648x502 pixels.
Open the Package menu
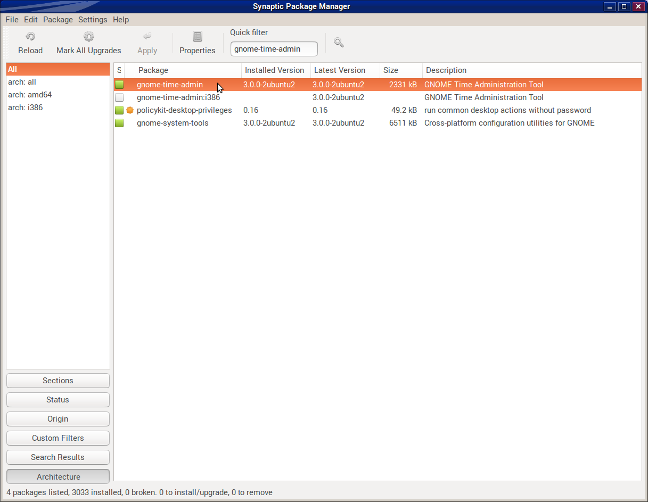coord(58,20)
